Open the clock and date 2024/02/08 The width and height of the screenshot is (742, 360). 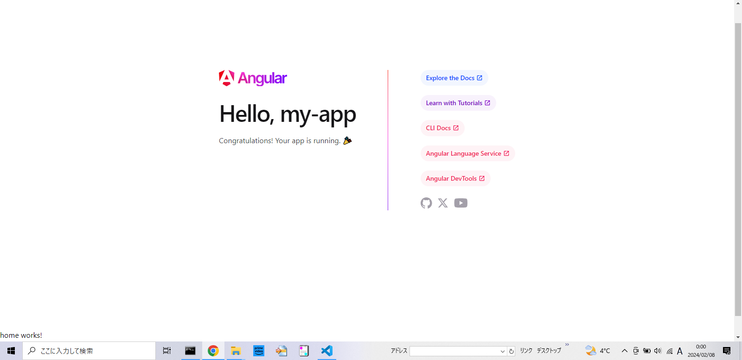click(701, 351)
